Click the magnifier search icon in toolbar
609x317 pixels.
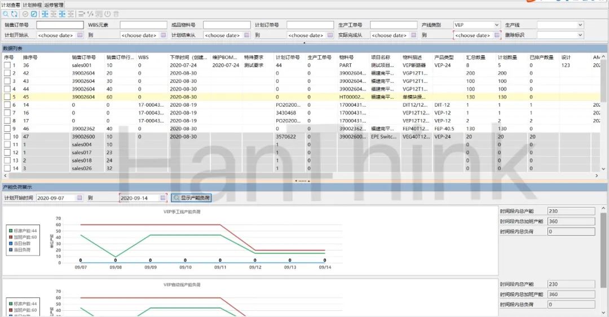tap(6, 14)
